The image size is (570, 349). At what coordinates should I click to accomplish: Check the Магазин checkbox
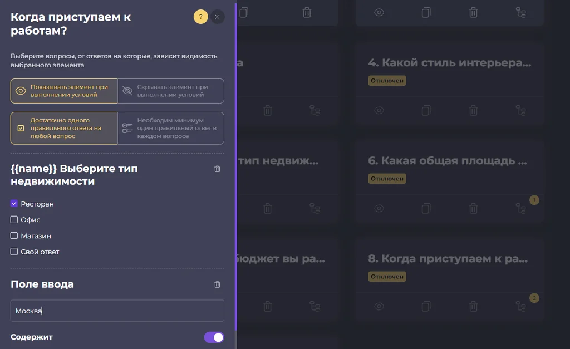tap(14, 235)
